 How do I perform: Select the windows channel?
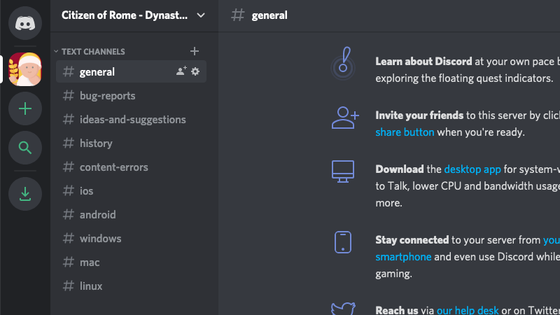click(x=131, y=238)
